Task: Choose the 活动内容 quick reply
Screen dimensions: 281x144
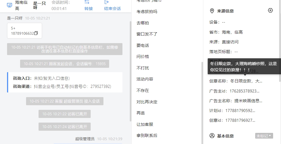Action: click(x=145, y=79)
